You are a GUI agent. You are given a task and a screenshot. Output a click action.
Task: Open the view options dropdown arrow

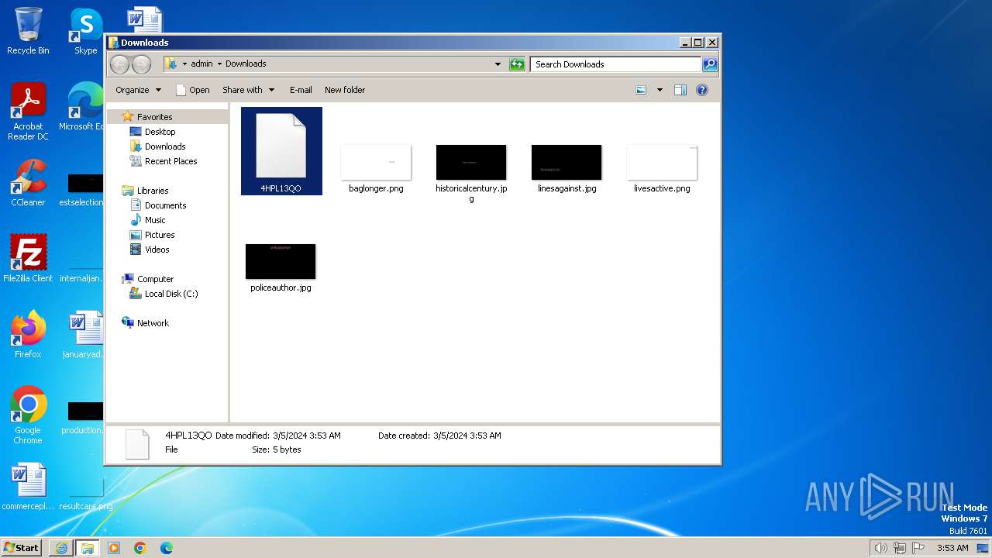point(660,90)
